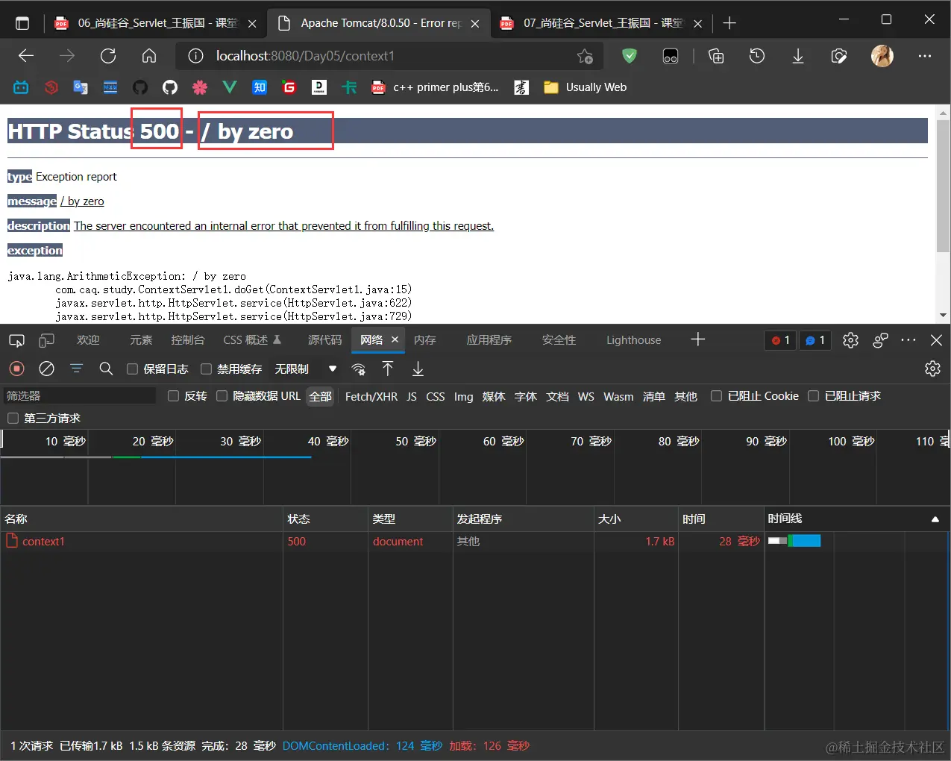Toggle 隐藏数据 URL checkbox
Image resolution: width=951 pixels, height=761 pixels.
[222, 396]
